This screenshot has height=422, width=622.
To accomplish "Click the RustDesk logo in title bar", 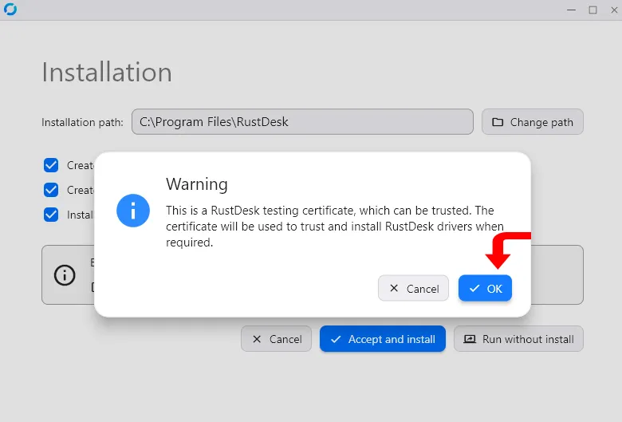I will click(x=10, y=9).
